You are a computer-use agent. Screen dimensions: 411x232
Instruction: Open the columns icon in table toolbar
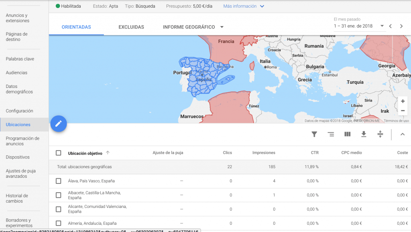pyautogui.click(x=347, y=134)
